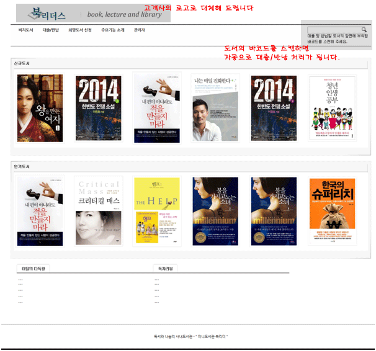Screen dimensions: 376x351
Task: Open the 비치도서 menu
Action: (26, 30)
